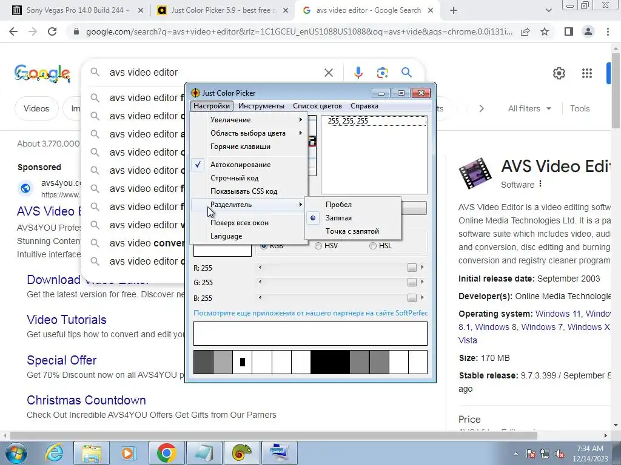Expand the Увеличение submenu
This screenshot has width=621, height=465.
249,120
